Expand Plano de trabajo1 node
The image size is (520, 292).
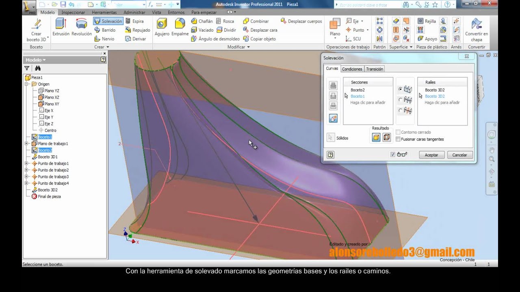(26, 144)
